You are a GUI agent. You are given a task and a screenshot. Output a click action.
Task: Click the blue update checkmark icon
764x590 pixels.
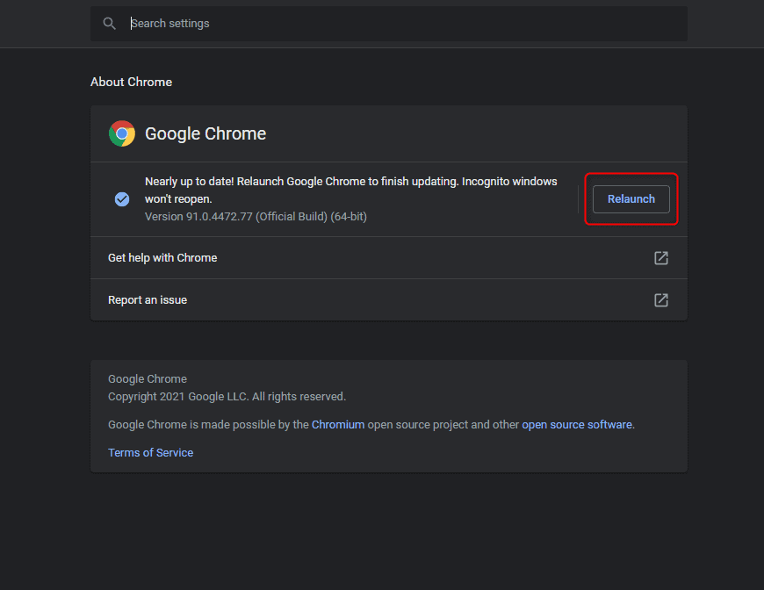click(122, 199)
